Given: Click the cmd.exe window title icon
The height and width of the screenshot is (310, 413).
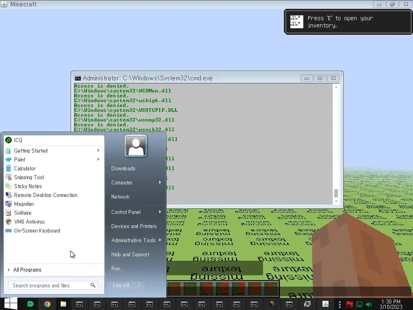Looking at the screenshot, I should click(x=78, y=78).
